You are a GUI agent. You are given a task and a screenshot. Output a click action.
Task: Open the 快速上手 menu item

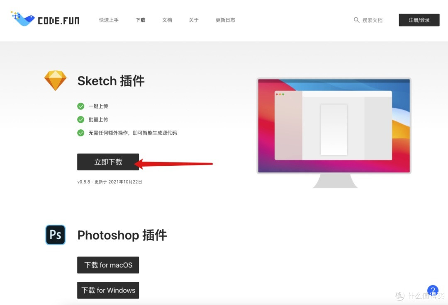(x=109, y=20)
